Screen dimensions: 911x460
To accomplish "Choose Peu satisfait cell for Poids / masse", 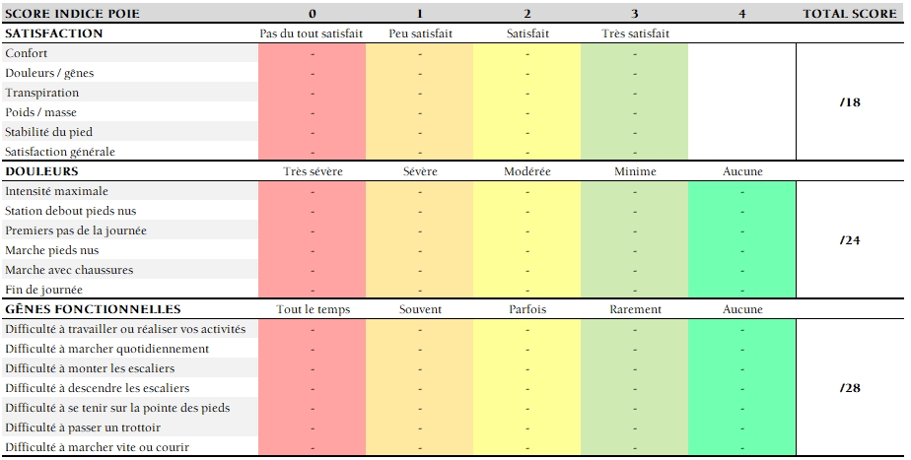I will pyautogui.click(x=419, y=112).
